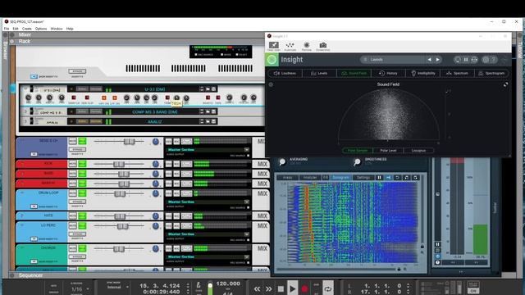Toggle the loop button in transport
The height and width of the screenshot is (295, 525).
[328, 288]
